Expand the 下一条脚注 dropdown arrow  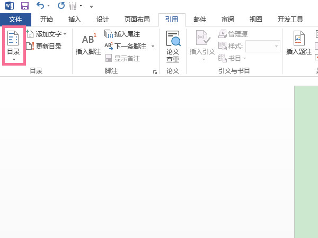point(153,47)
